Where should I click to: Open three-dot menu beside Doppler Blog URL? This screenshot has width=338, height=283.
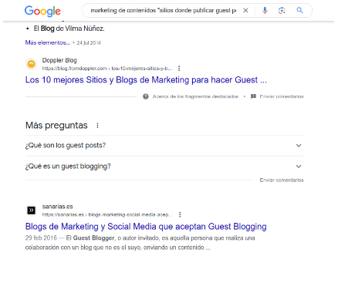[x=179, y=69]
